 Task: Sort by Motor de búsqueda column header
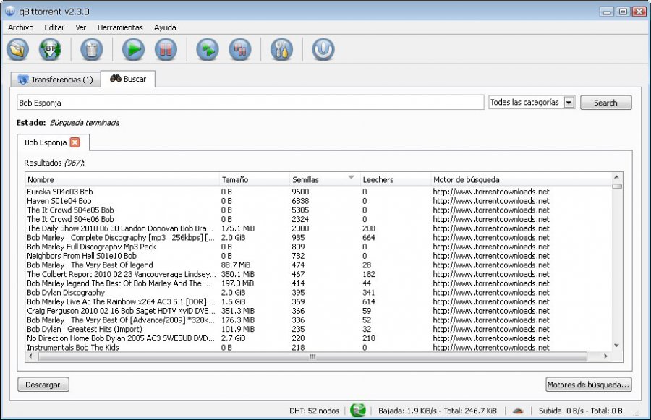[521, 180]
